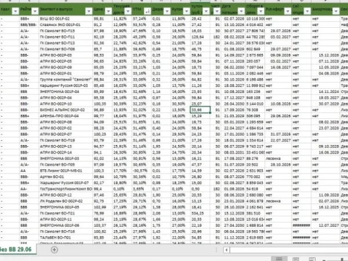Click the rating cell BBB/BBB-

(28, 25)
